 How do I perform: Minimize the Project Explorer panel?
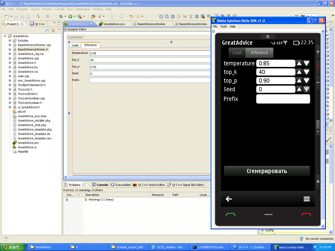pyautogui.click(x=54, y=23)
